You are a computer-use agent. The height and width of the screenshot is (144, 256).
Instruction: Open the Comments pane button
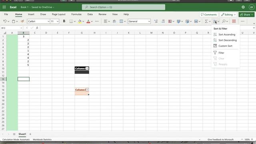[209, 14]
